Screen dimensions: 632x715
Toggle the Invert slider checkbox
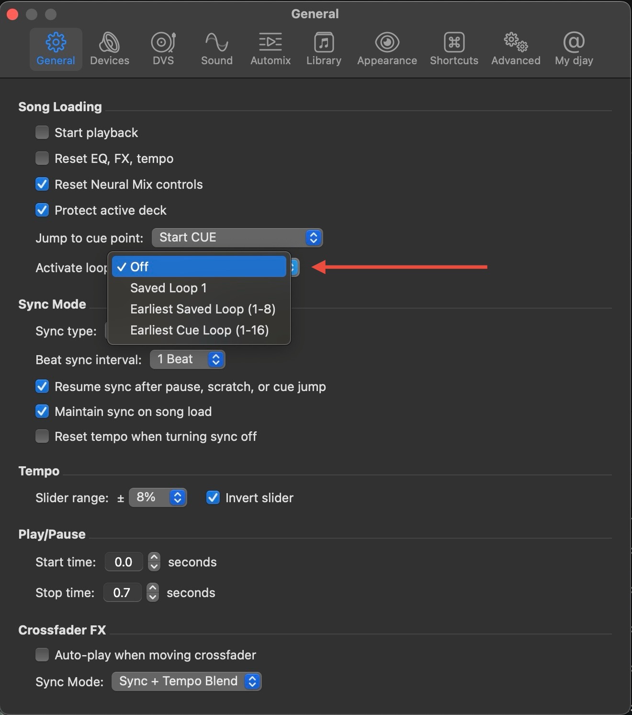point(213,497)
